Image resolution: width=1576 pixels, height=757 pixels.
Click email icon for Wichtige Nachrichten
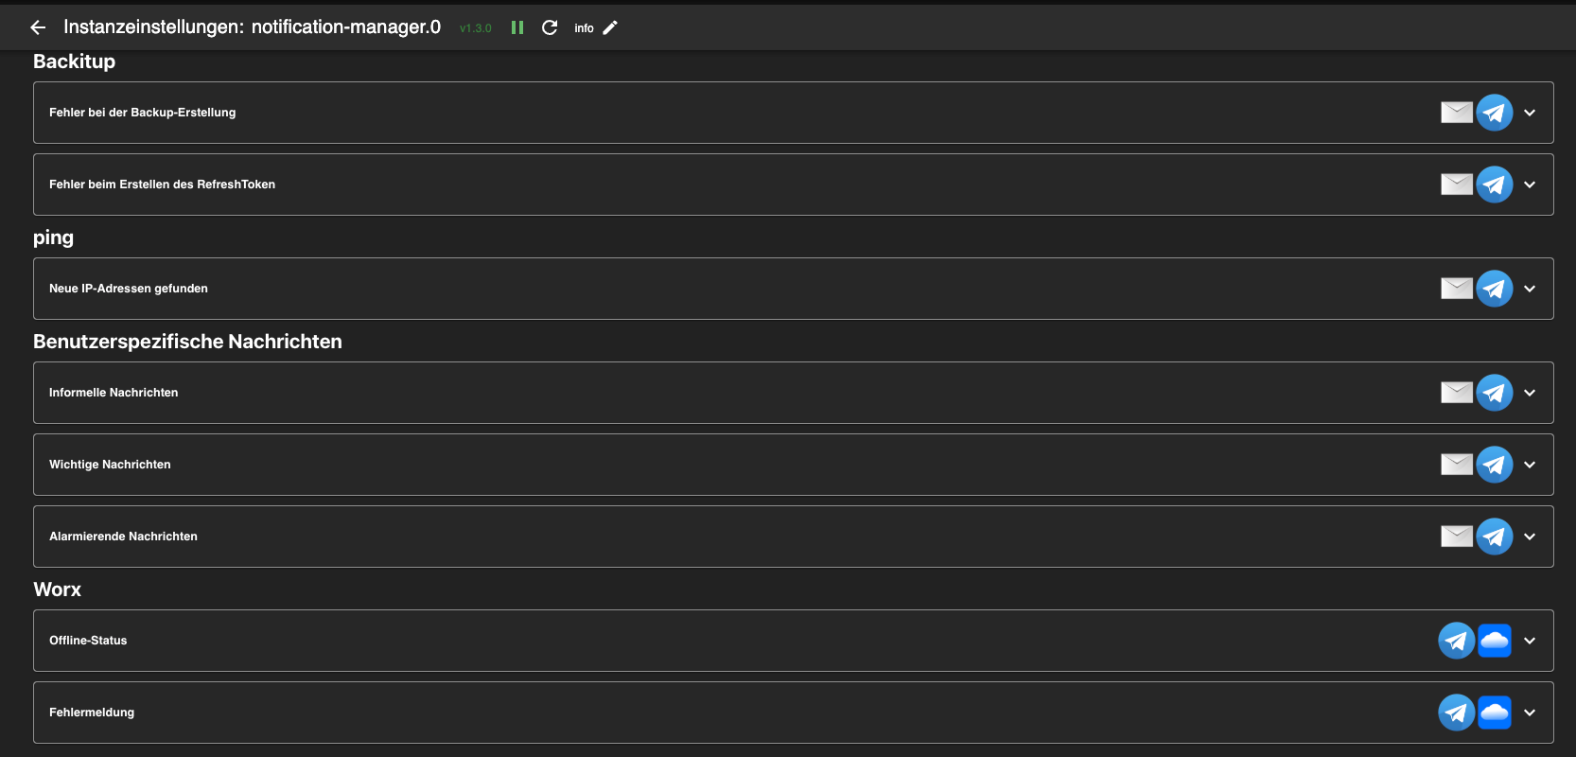tap(1457, 465)
